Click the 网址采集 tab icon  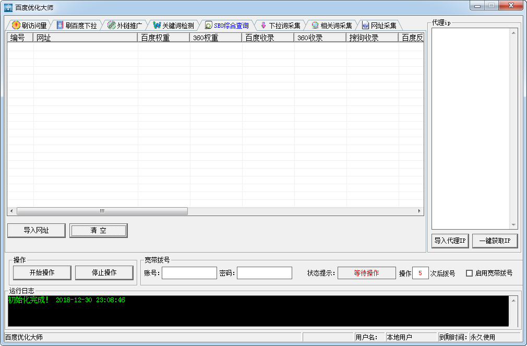365,25
